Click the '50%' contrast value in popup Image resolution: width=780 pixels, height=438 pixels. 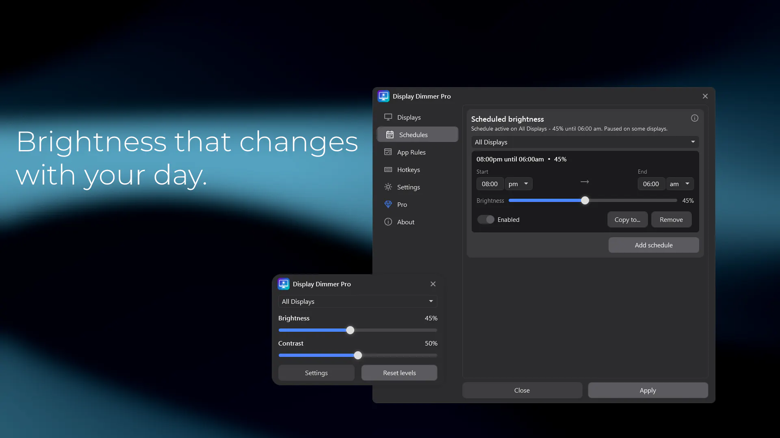[431, 343]
